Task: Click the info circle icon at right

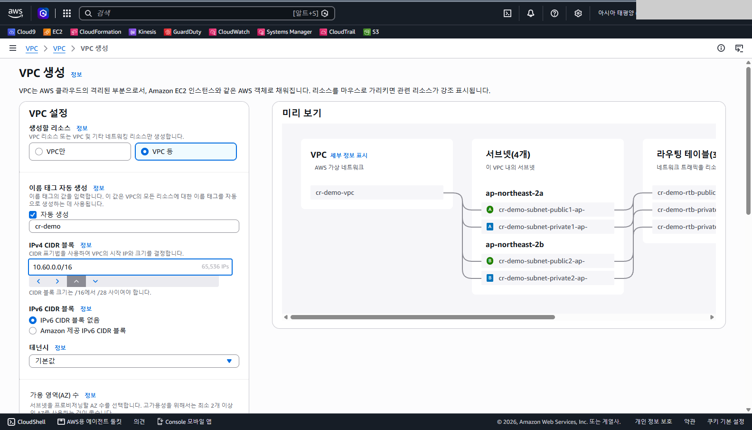Action: (721, 48)
